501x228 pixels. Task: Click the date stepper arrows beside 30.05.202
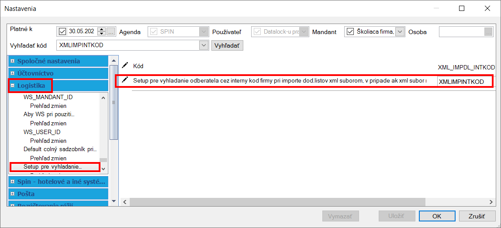click(102, 31)
